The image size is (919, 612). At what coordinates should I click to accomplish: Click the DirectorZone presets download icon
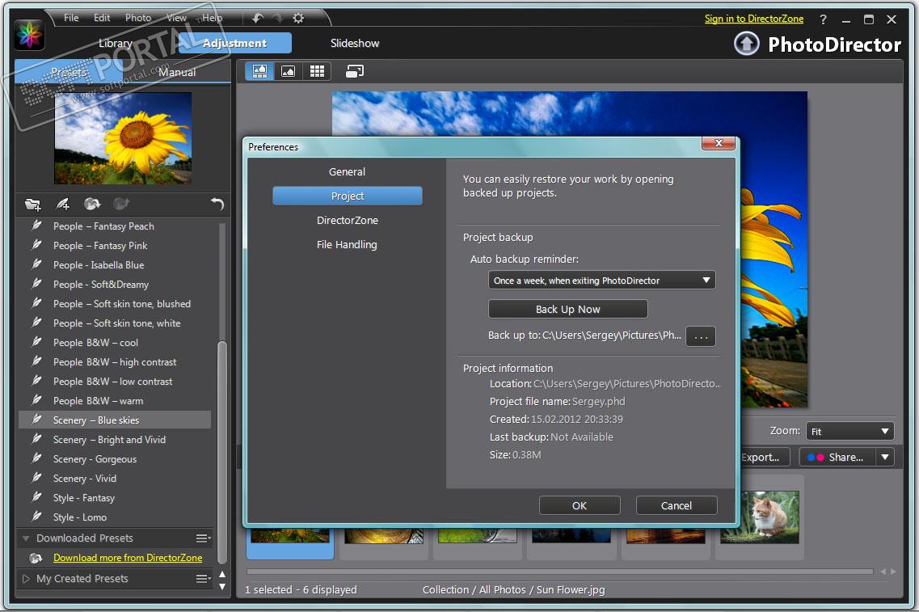click(x=92, y=204)
